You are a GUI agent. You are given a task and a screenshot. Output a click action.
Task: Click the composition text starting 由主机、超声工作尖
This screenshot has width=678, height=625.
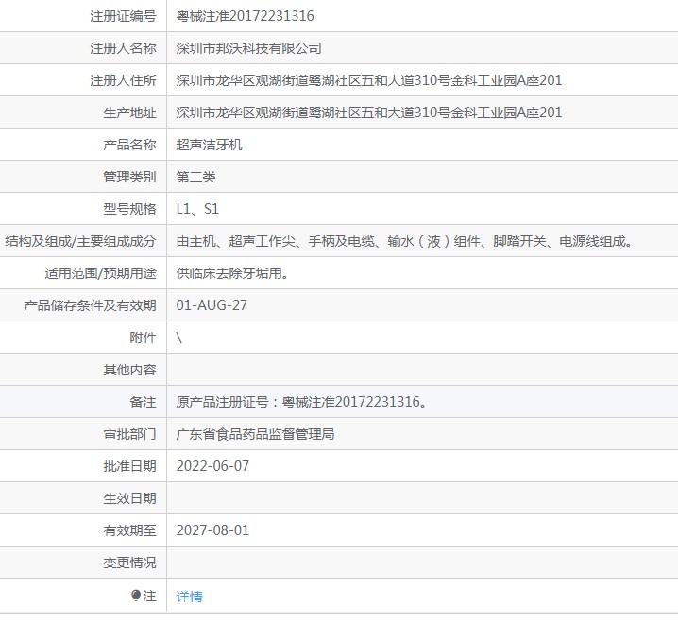405,241
